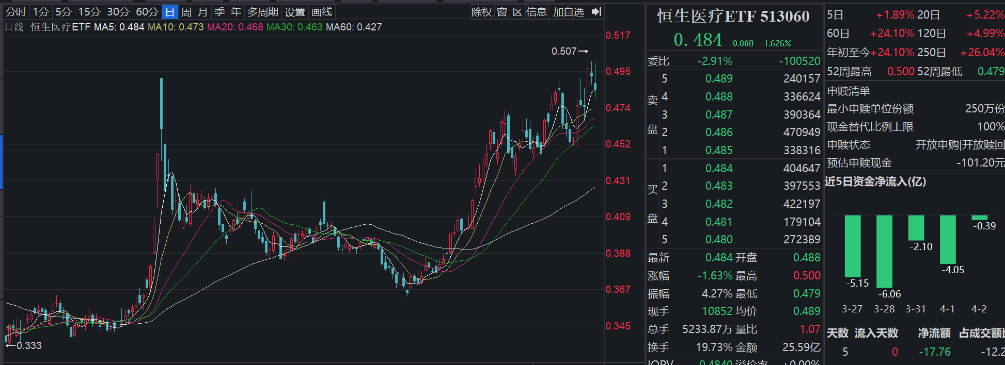Toggle 除权 ex-rights adjustment

tap(481, 12)
